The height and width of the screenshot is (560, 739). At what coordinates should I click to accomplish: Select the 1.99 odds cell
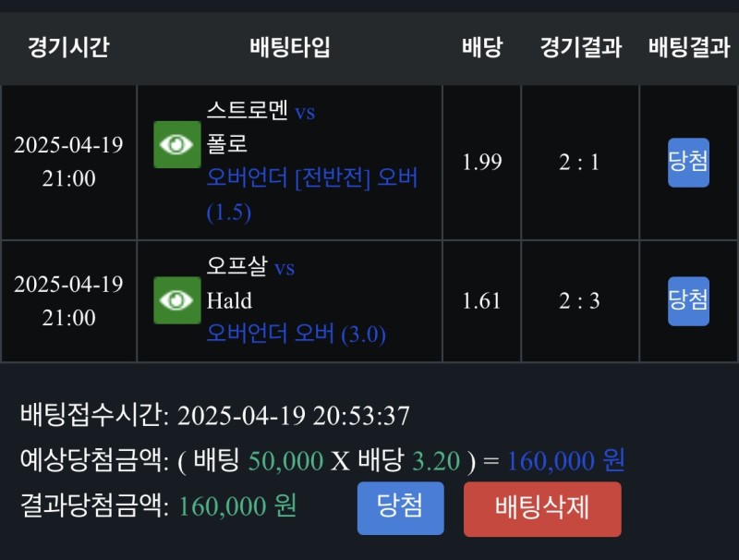click(x=481, y=163)
